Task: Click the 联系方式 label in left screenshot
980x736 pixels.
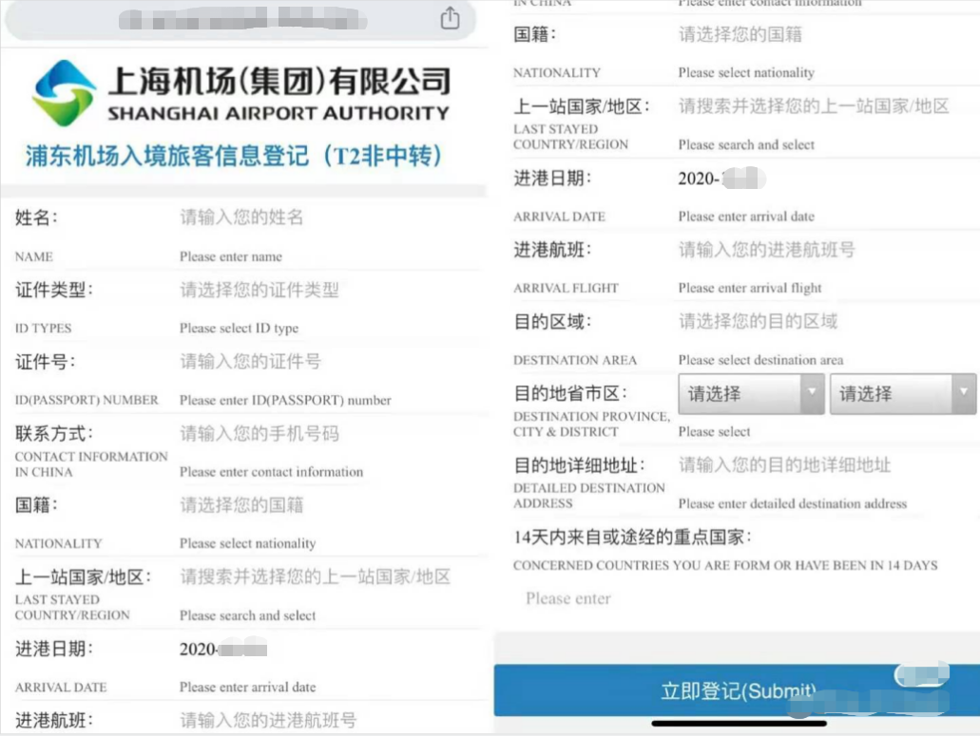Action: 54,433
